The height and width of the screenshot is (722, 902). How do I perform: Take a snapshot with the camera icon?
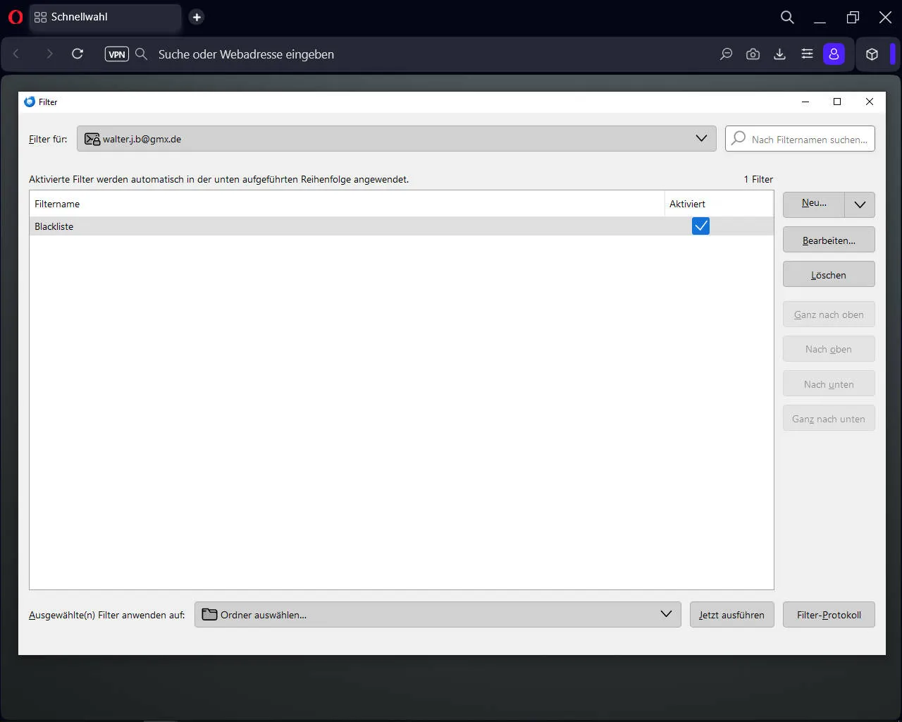coord(753,54)
